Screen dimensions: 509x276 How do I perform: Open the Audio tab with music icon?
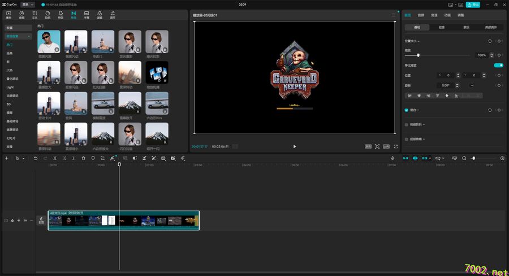tap(21, 15)
